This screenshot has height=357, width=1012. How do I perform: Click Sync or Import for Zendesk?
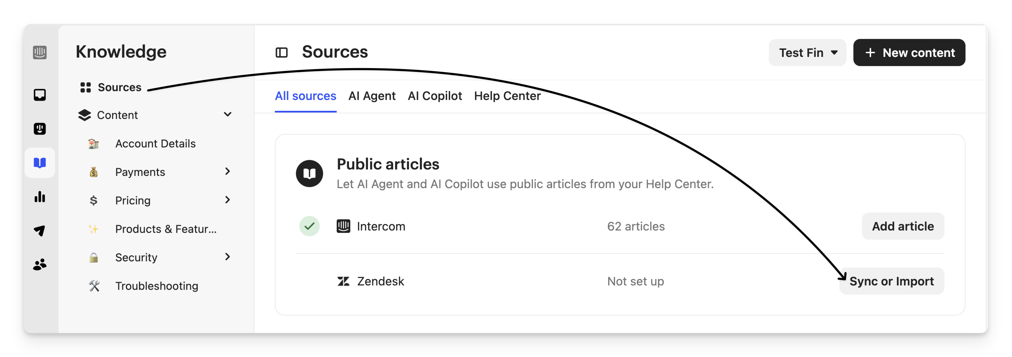coord(891,281)
